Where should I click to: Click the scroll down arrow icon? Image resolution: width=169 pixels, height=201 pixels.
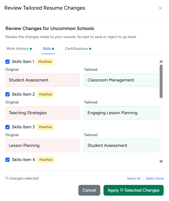161,162
